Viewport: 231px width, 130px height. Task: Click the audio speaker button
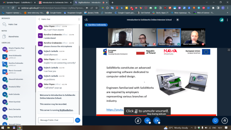147,120
